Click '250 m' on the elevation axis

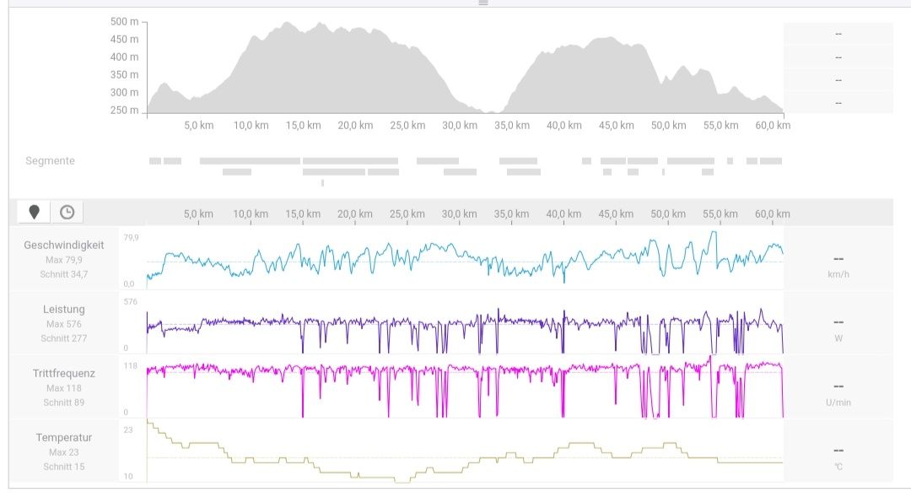click(124, 110)
